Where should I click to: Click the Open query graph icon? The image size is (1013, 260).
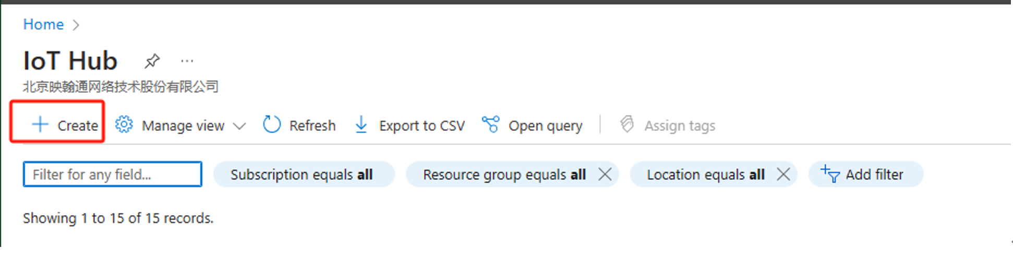click(490, 125)
